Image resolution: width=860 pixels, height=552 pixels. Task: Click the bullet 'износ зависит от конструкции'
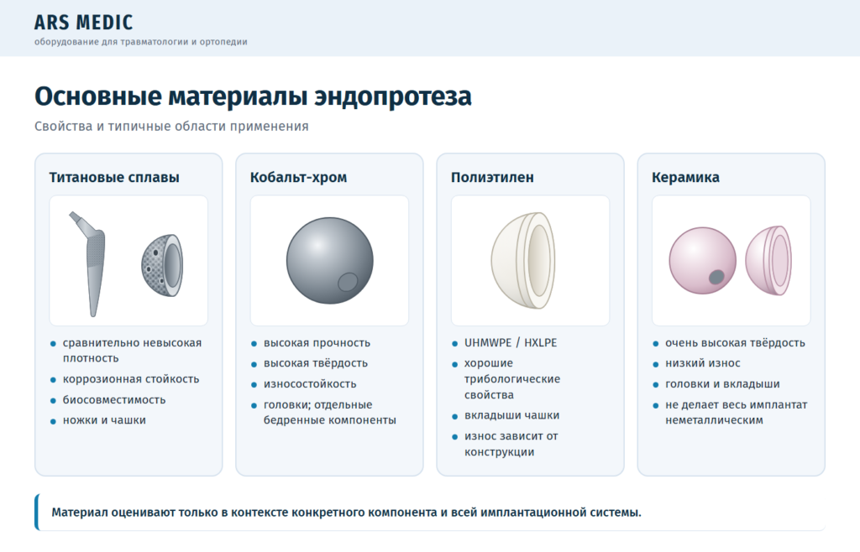511,444
